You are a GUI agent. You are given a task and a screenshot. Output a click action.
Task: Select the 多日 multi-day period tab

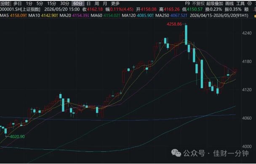click(x=17, y=3)
